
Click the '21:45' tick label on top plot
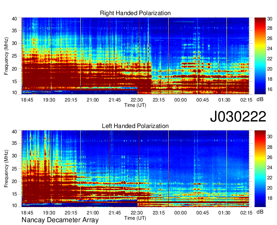[x=114, y=100]
